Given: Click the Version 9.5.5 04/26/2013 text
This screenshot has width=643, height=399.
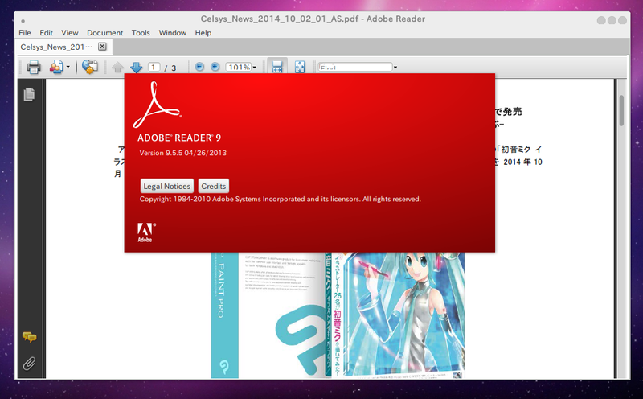Looking at the screenshot, I should pyautogui.click(x=183, y=153).
